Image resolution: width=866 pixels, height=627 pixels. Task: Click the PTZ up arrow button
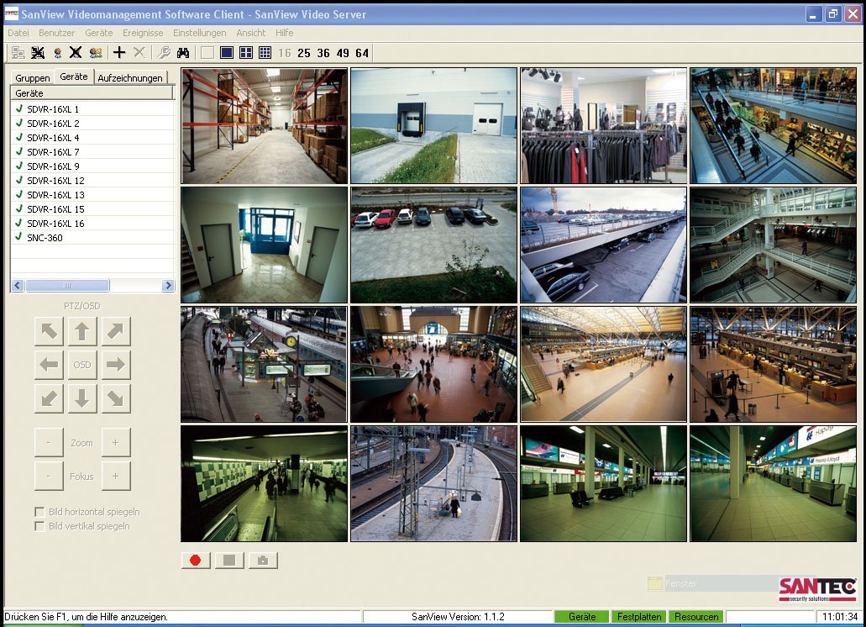(x=82, y=331)
